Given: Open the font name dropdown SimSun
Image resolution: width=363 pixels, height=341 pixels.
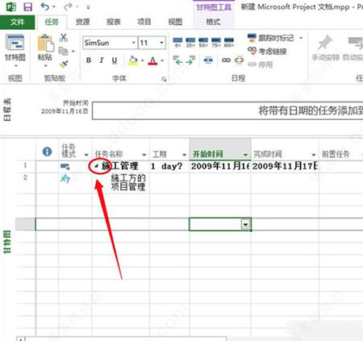Looking at the screenshot, I should (133, 43).
